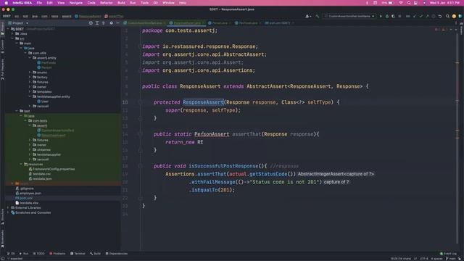Click the Run (green play) toolbar icon
Screen dimensions: 464x261
(x=381, y=16)
